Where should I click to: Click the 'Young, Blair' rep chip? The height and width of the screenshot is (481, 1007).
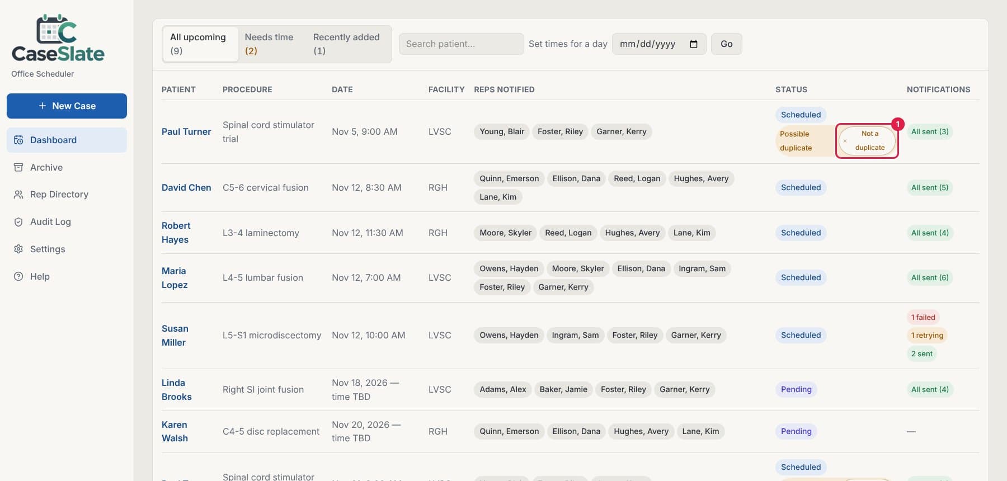click(502, 131)
